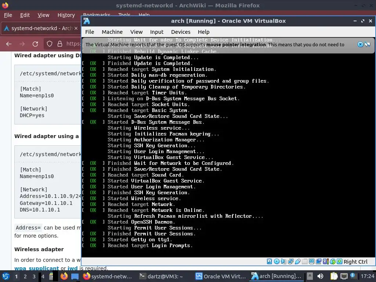Open the audio indicator in VirtualBox status bar
The height and width of the screenshot is (282, 376).
pyautogui.click(x=283, y=261)
